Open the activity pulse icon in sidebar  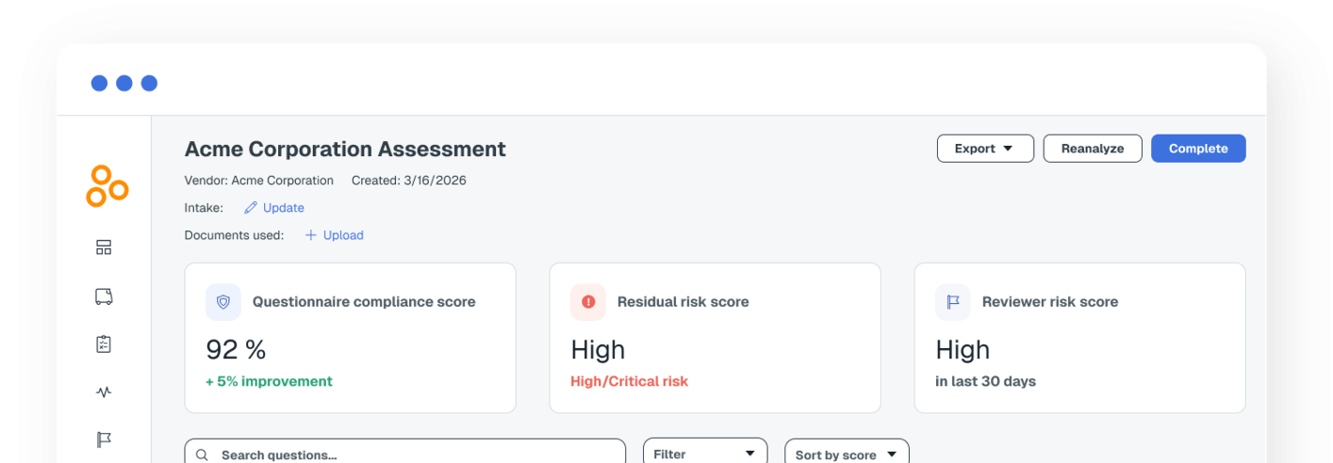point(104,392)
